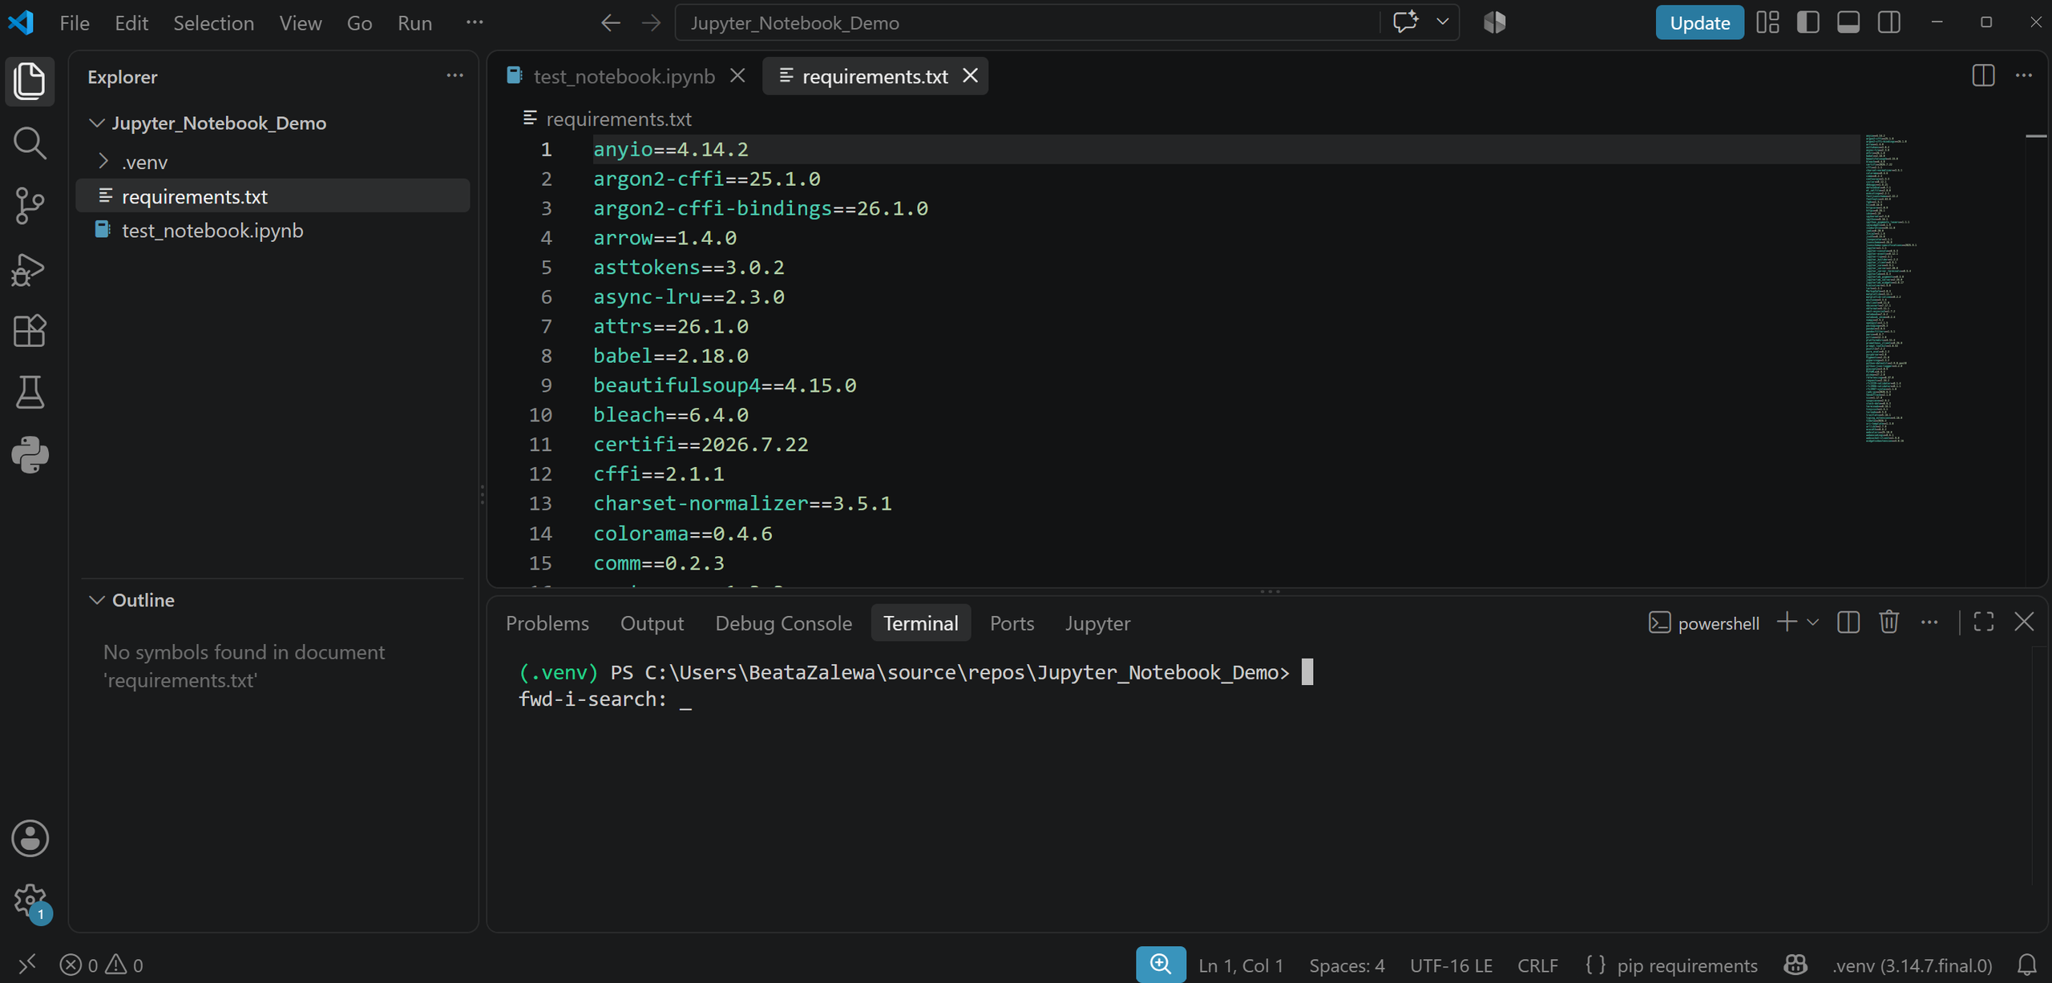Open the Accounts menu icon
2052x983 pixels.
[30, 839]
